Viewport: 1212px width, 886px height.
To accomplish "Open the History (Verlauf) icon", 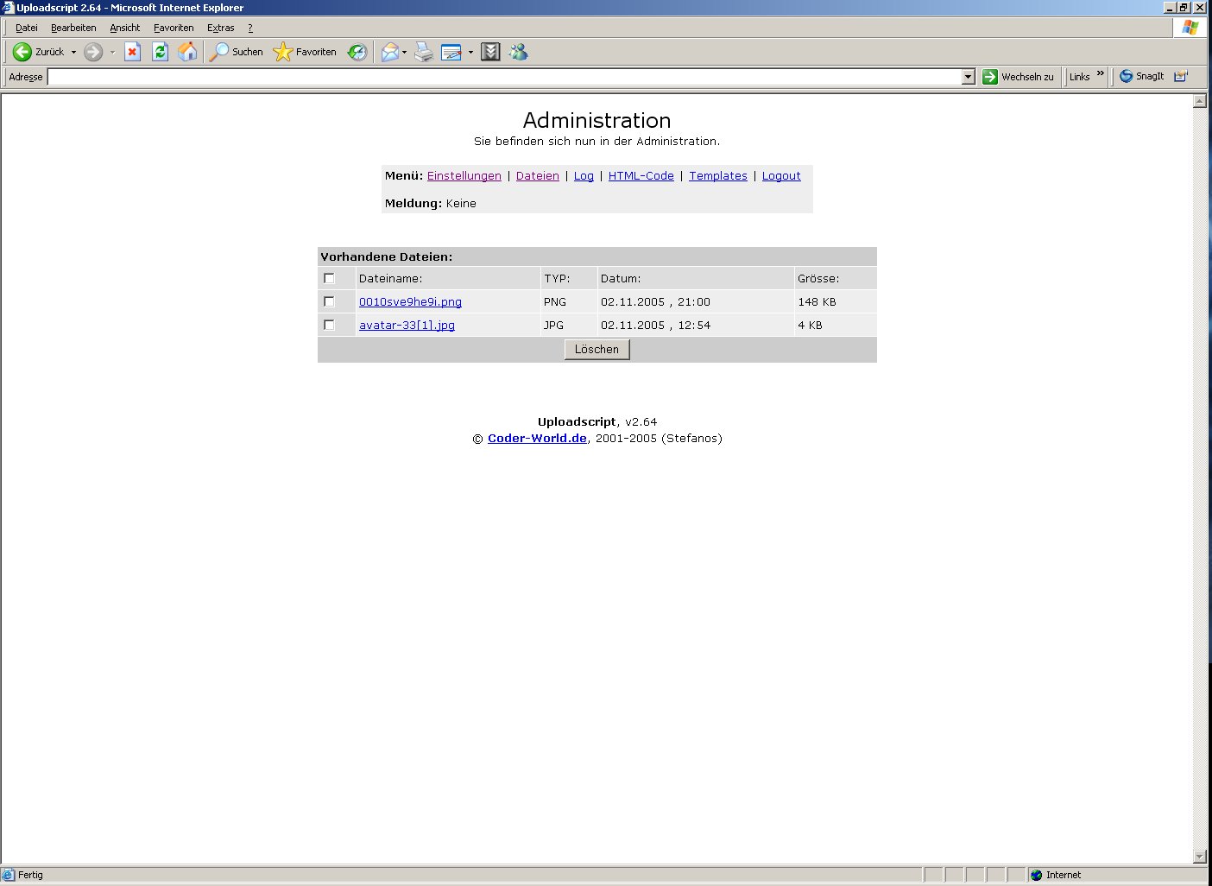I will (357, 52).
